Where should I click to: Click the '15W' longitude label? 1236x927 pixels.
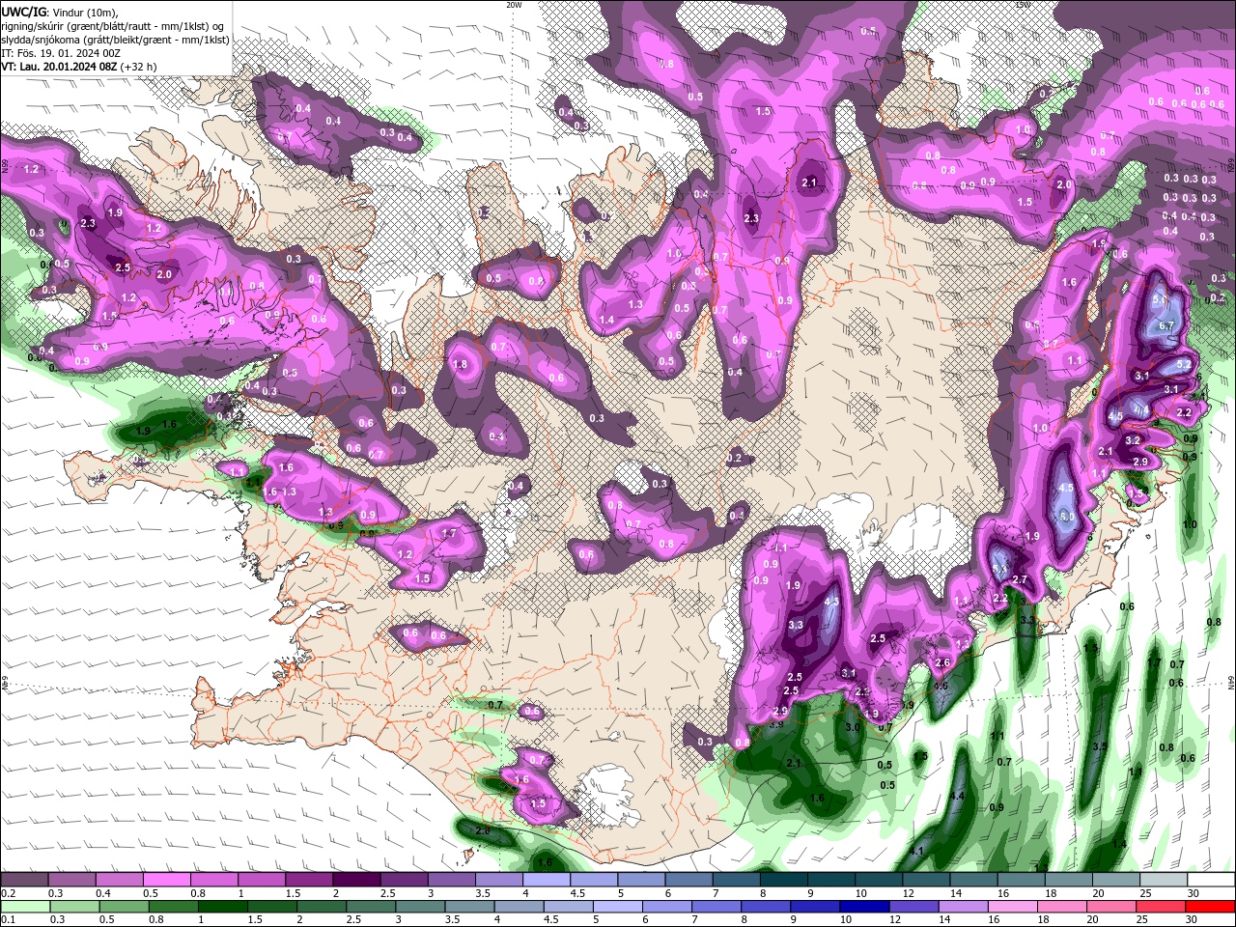tap(1023, 5)
